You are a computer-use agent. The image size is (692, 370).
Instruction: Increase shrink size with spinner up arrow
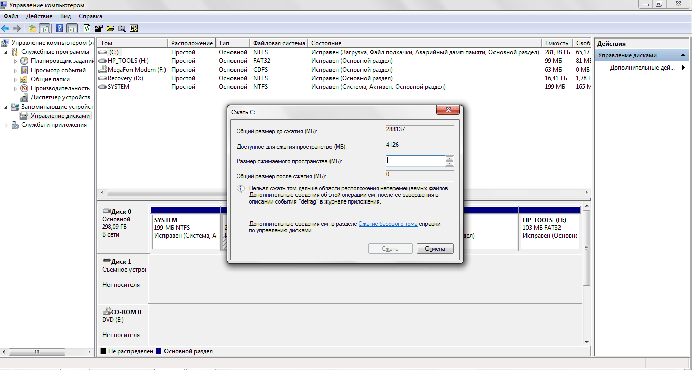click(x=449, y=158)
